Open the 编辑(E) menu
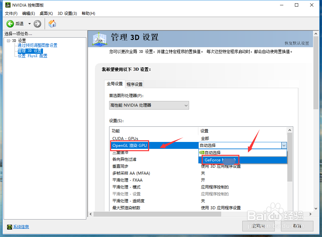Image resolution: width=322 pixels, height=237 pixels. point(28,13)
